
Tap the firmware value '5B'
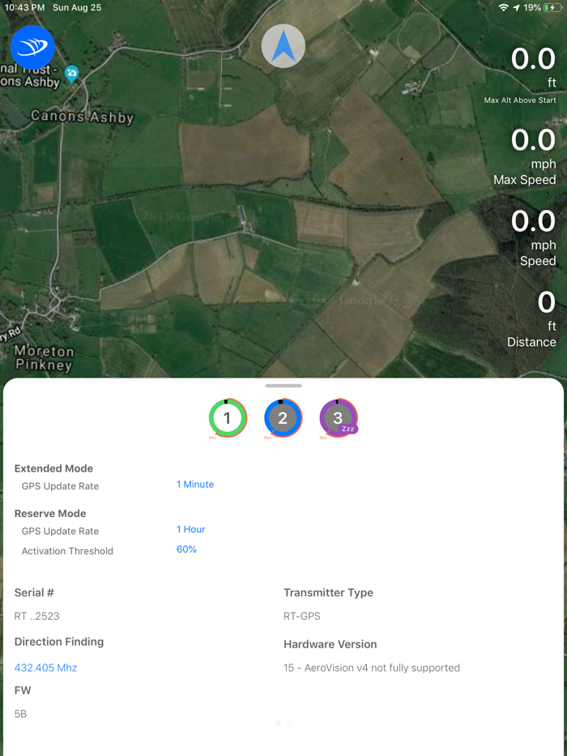(x=21, y=714)
